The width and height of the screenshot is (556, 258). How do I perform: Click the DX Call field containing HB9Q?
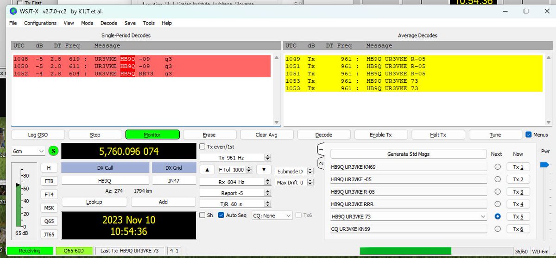[105, 181]
